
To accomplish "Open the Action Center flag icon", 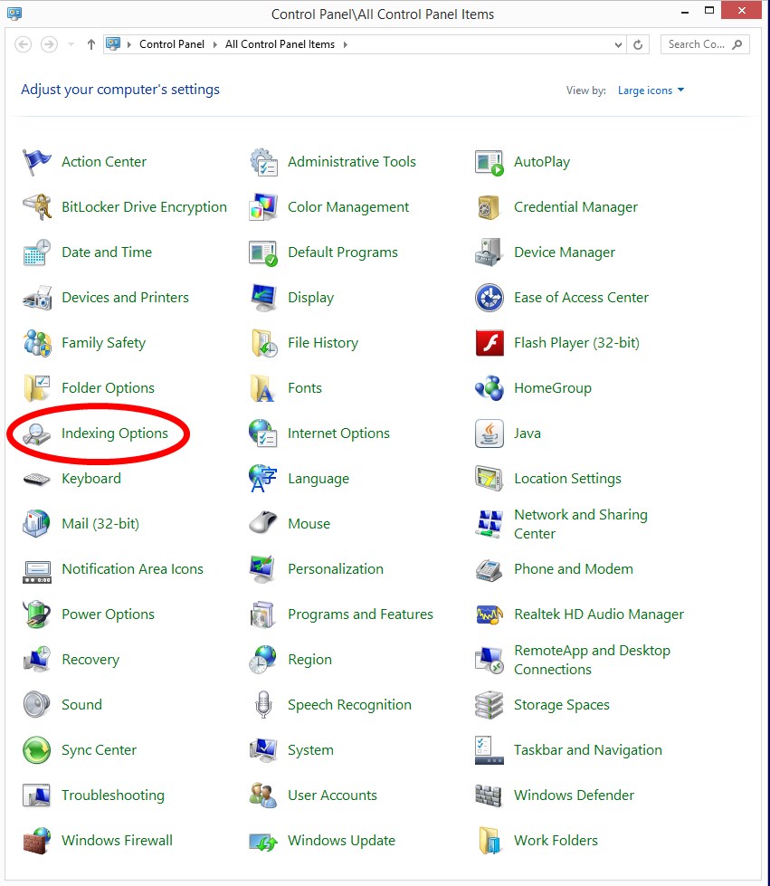I will tap(37, 162).
